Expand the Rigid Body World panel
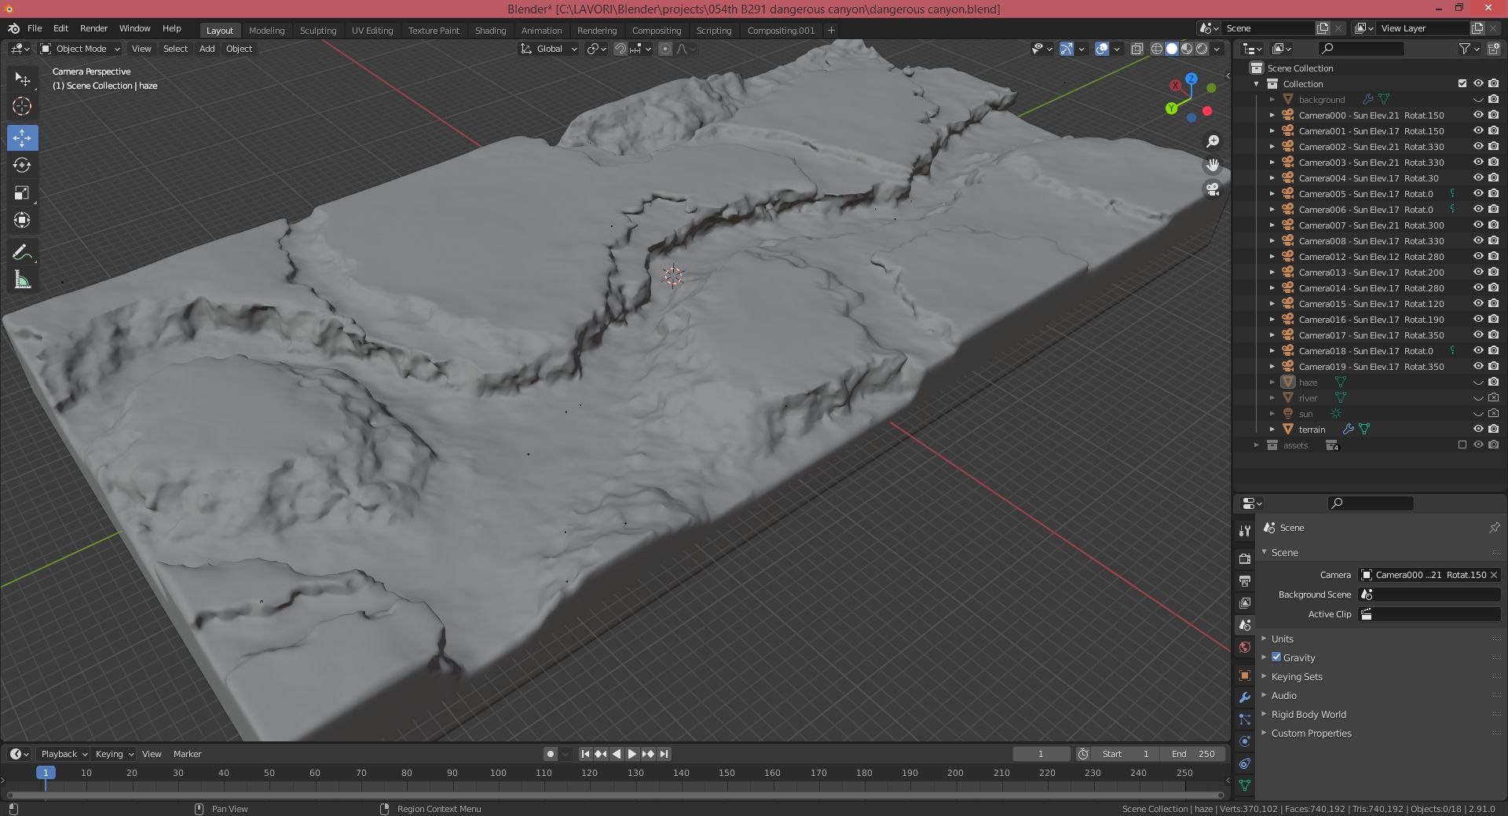 tap(1308, 714)
